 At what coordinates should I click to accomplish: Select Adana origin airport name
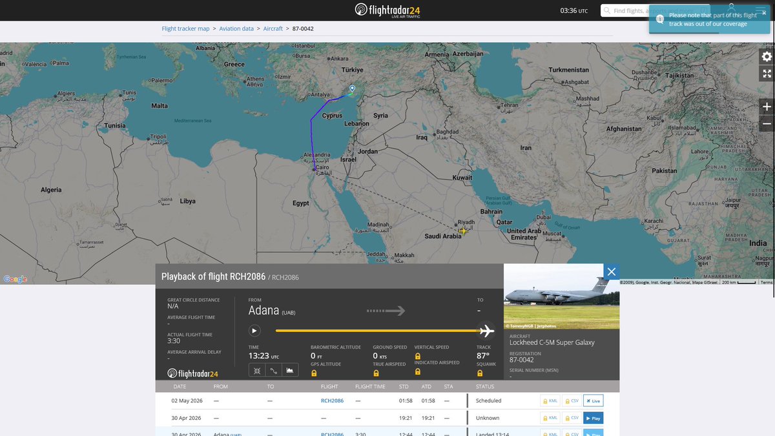[263, 311]
